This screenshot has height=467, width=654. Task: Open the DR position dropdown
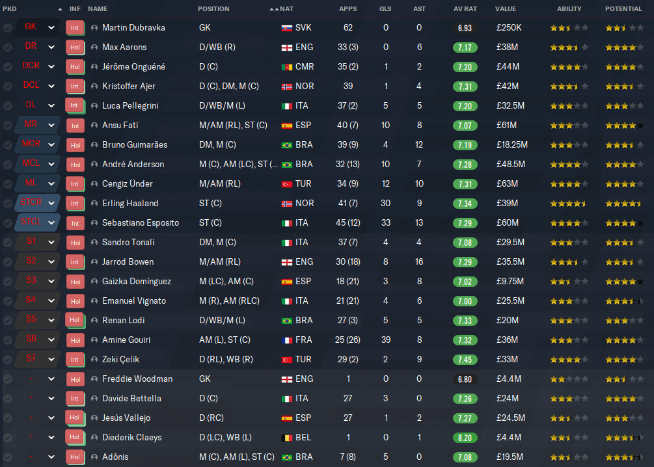[x=51, y=47]
